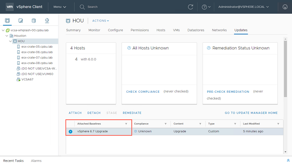Viewport: 292px width, 164px height.
Task: Click the CHECK COMPLIANCE link
Action: [x=143, y=91]
